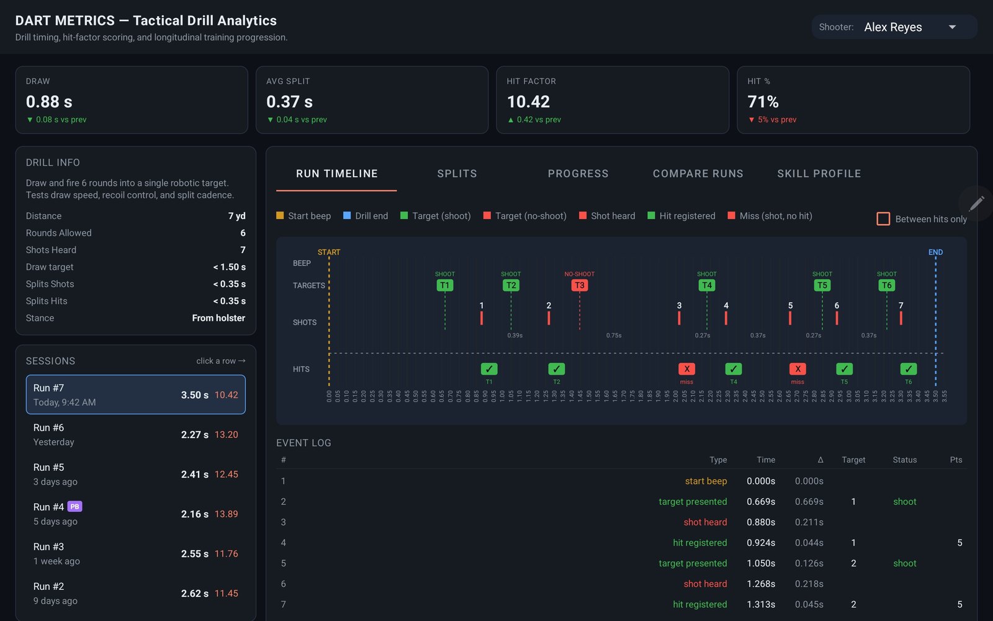Click shot marker 6 on timeline
This screenshot has height=621, width=993.
[837, 318]
